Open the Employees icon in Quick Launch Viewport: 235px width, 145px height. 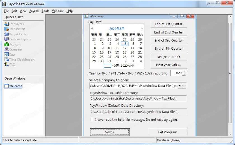[6, 24]
